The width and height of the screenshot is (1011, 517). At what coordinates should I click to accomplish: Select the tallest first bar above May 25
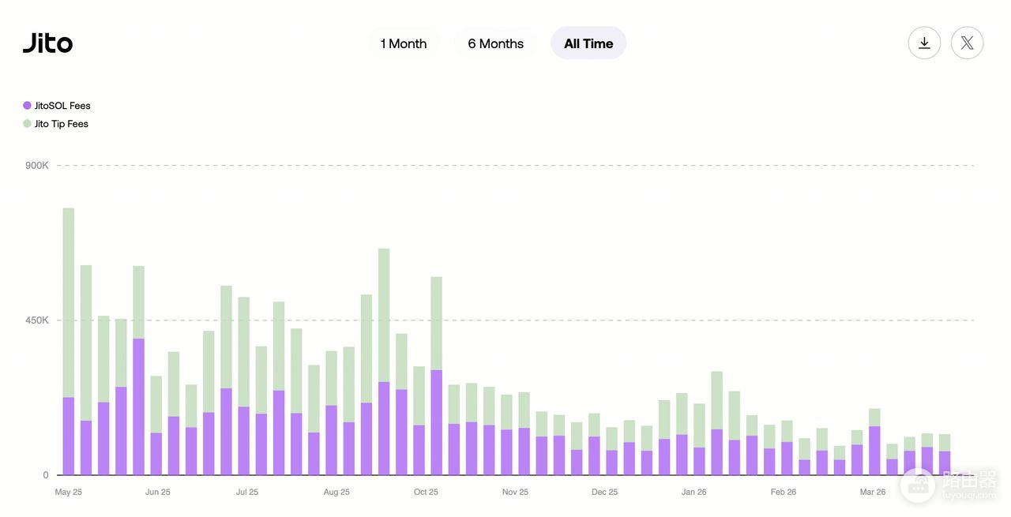click(69, 342)
